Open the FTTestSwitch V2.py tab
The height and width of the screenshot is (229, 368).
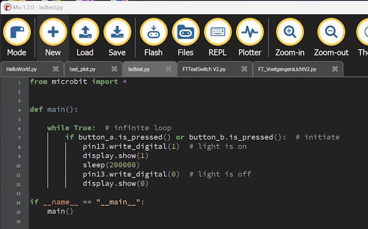[x=204, y=69]
